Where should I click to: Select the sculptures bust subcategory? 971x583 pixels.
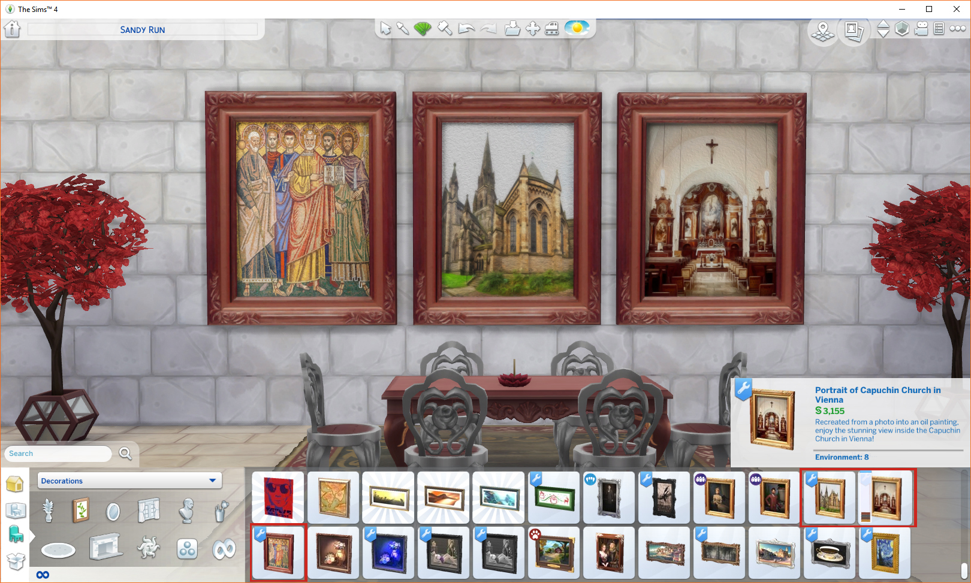(187, 510)
